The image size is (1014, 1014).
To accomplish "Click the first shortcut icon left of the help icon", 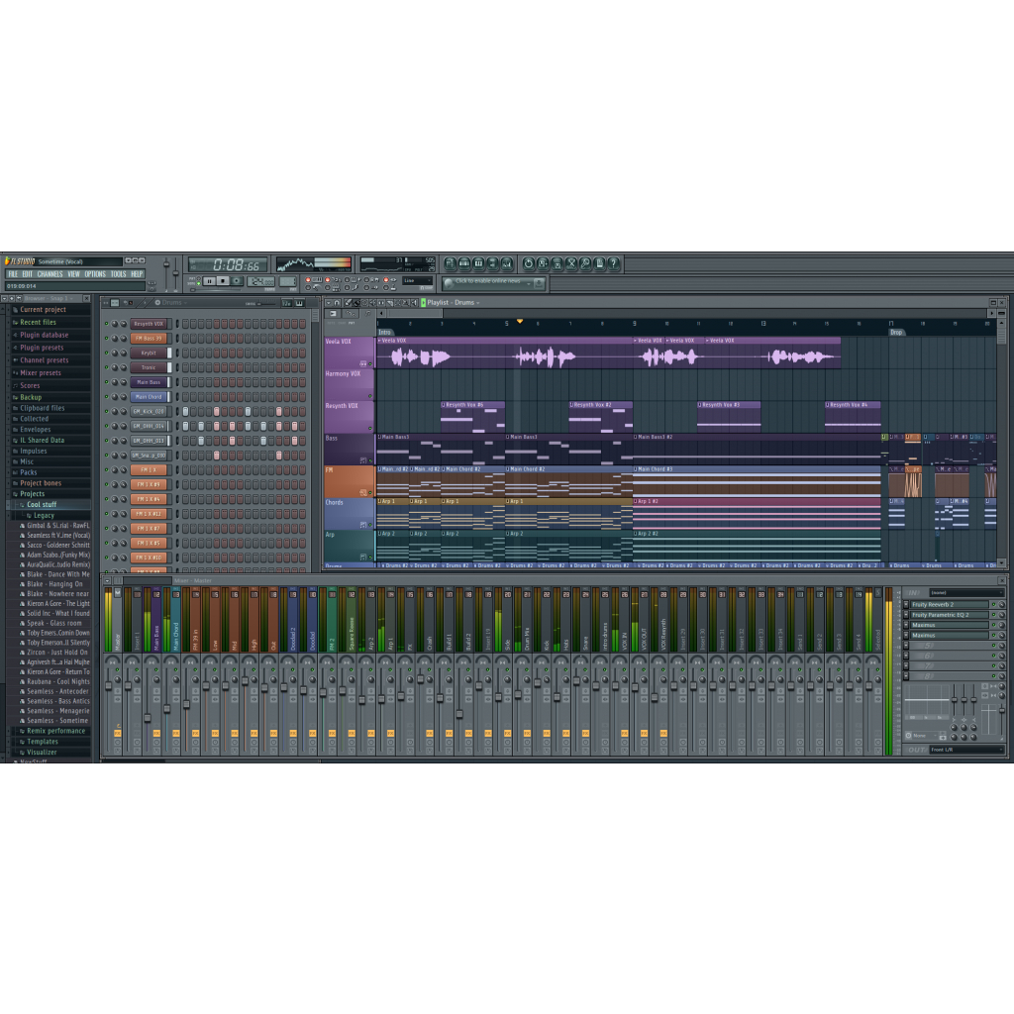I will point(600,263).
